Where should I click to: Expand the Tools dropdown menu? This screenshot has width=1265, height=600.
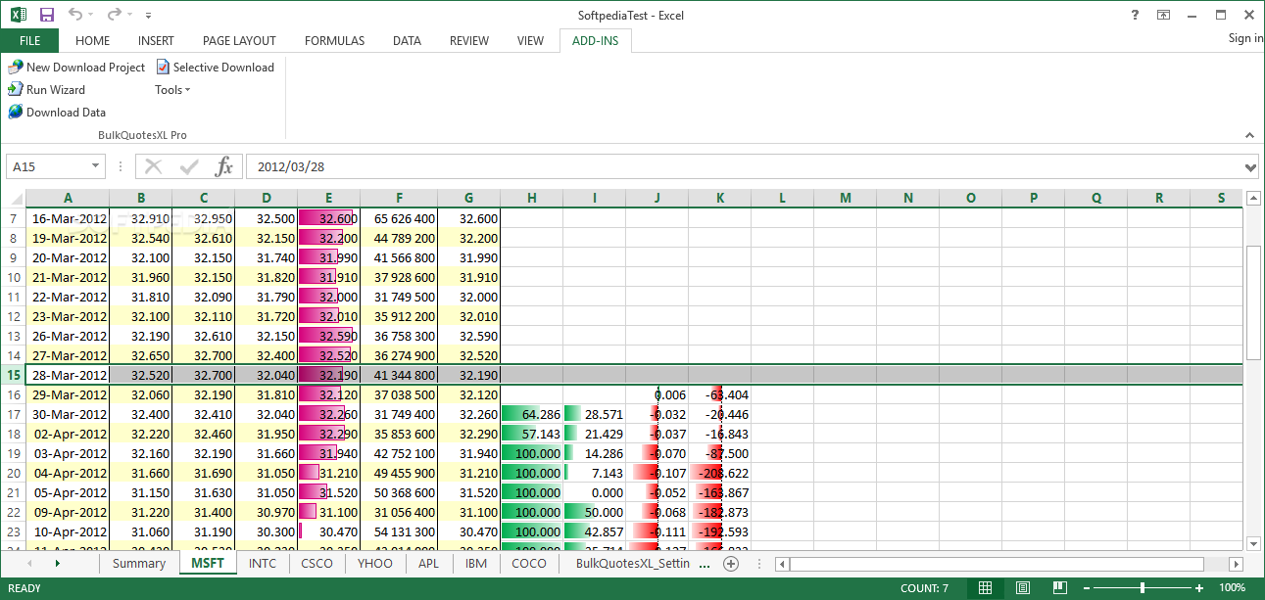(172, 89)
